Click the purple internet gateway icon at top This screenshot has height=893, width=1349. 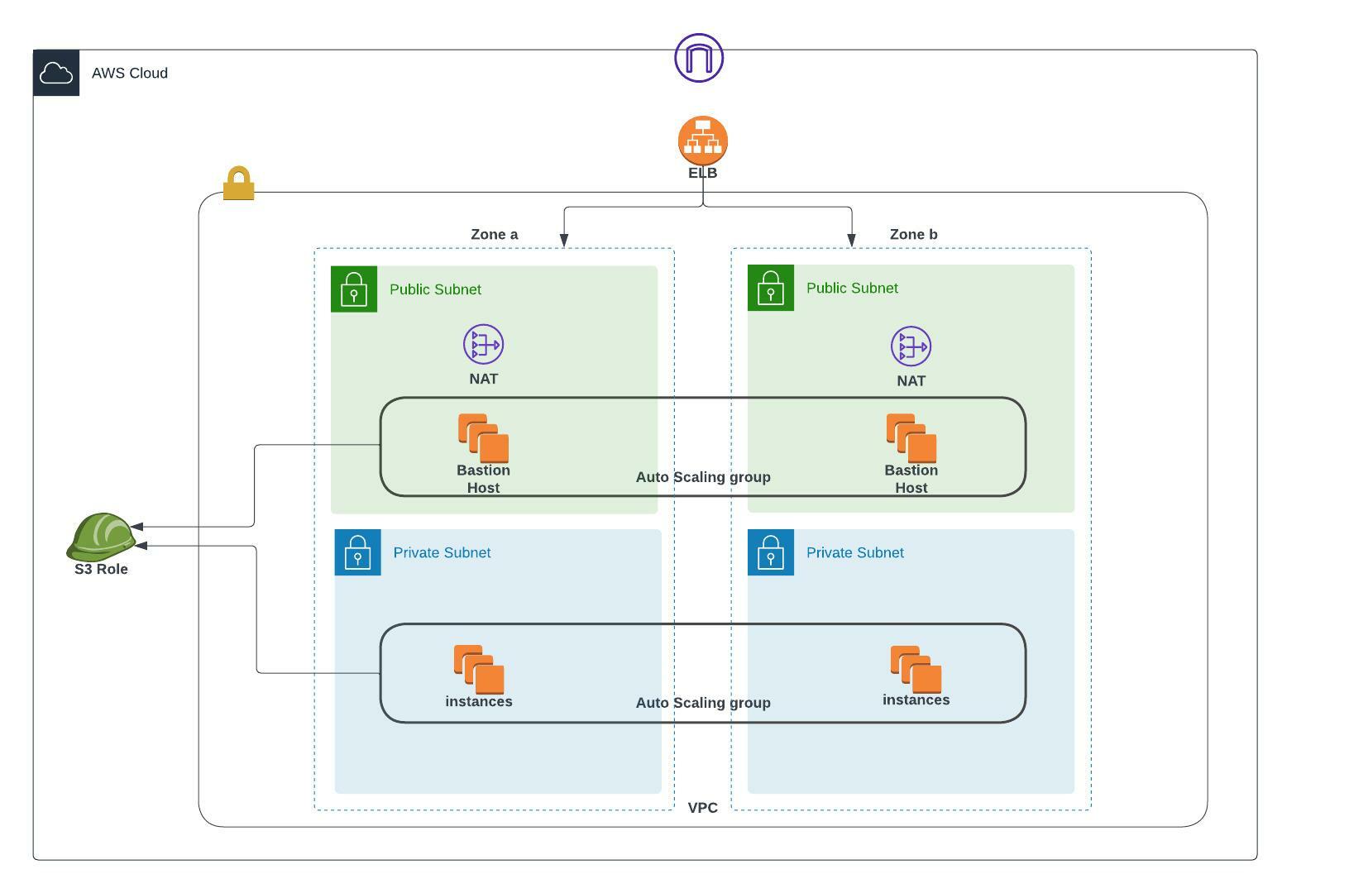[x=699, y=58]
